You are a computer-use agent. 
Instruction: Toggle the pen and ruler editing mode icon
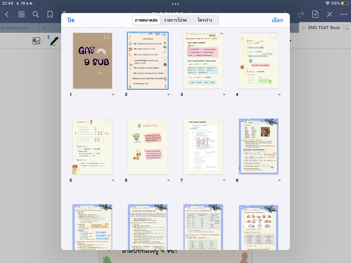tap(330, 14)
